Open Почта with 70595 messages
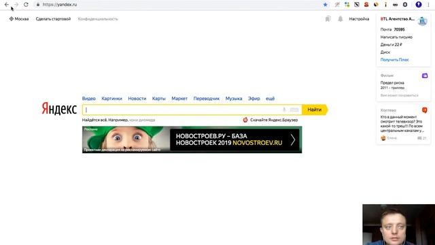This screenshot has height=245, width=435. click(393, 29)
